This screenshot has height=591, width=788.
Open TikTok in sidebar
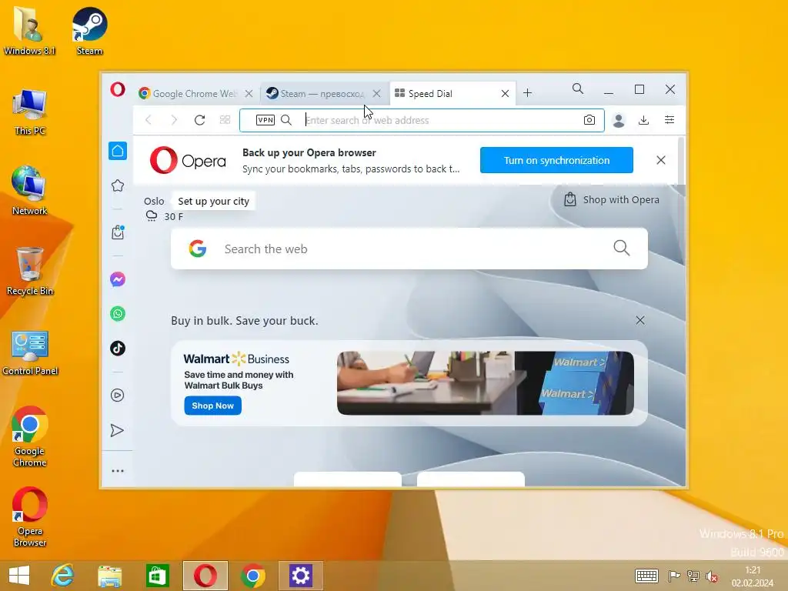[x=118, y=349]
